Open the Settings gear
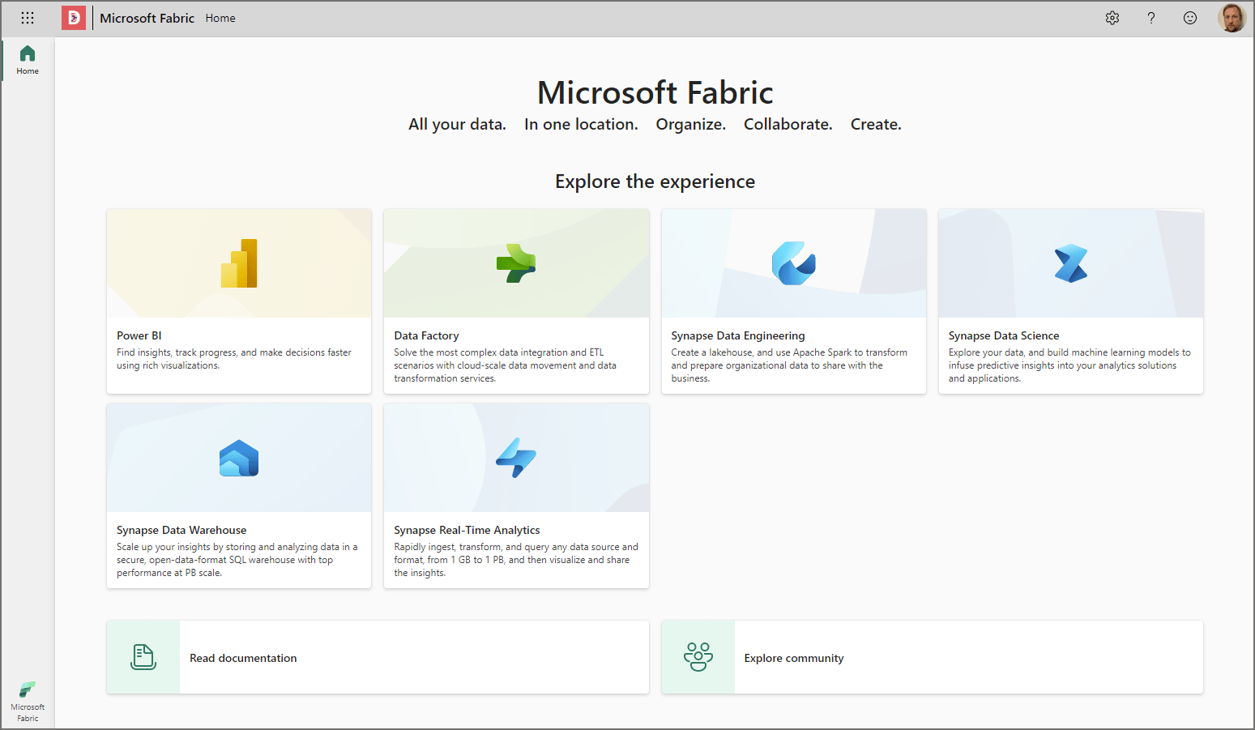The image size is (1255, 730). point(1112,17)
